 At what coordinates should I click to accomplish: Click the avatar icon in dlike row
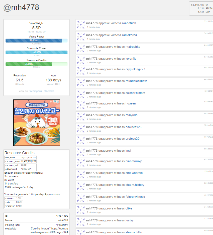coord(81,210)
